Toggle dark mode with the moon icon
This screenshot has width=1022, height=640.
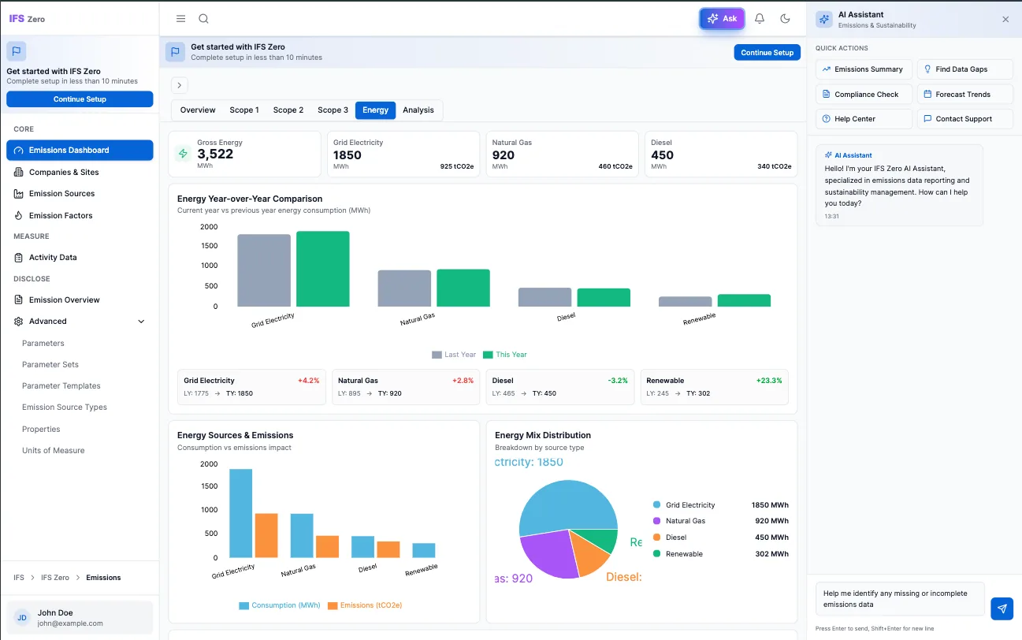point(785,18)
